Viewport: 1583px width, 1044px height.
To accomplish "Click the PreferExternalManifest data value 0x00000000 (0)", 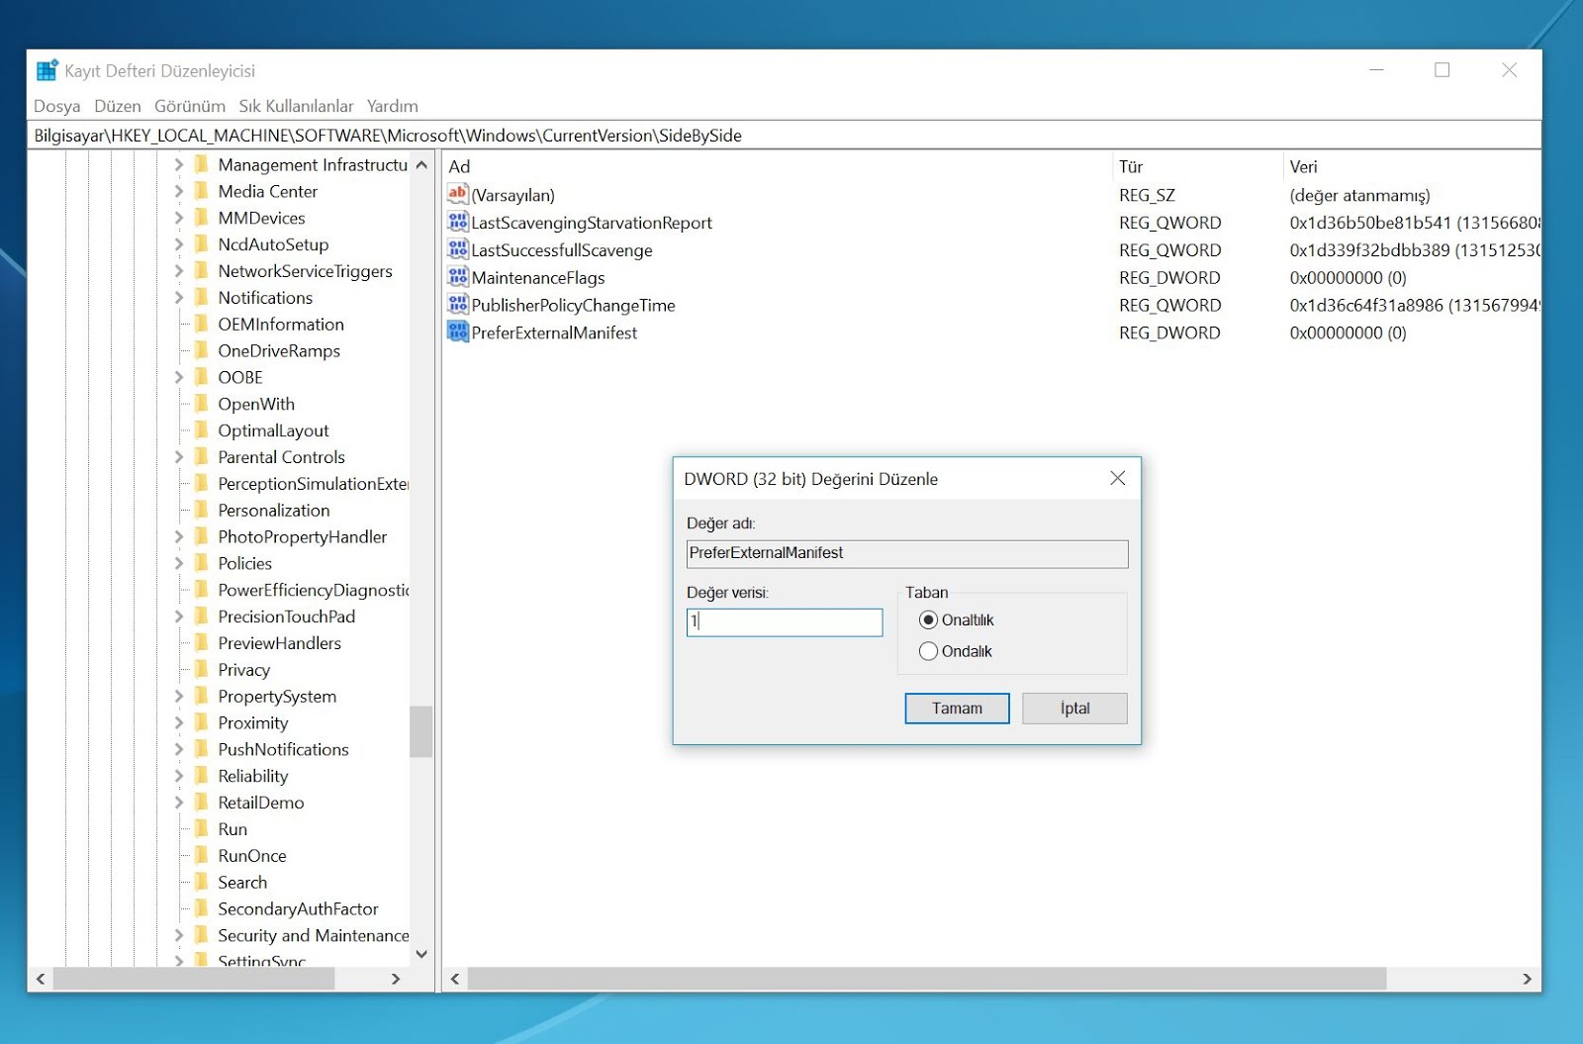I will tap(1348, 332).
